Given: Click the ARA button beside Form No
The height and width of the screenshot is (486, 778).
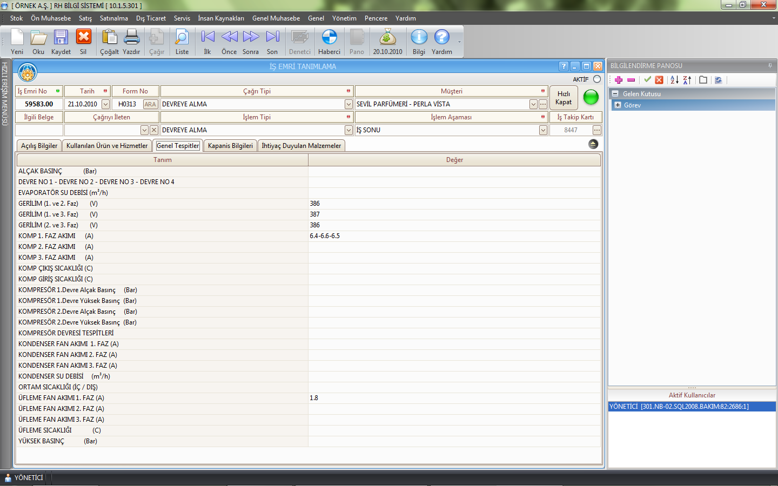Looking at the screenshot, I should point(150,104).
